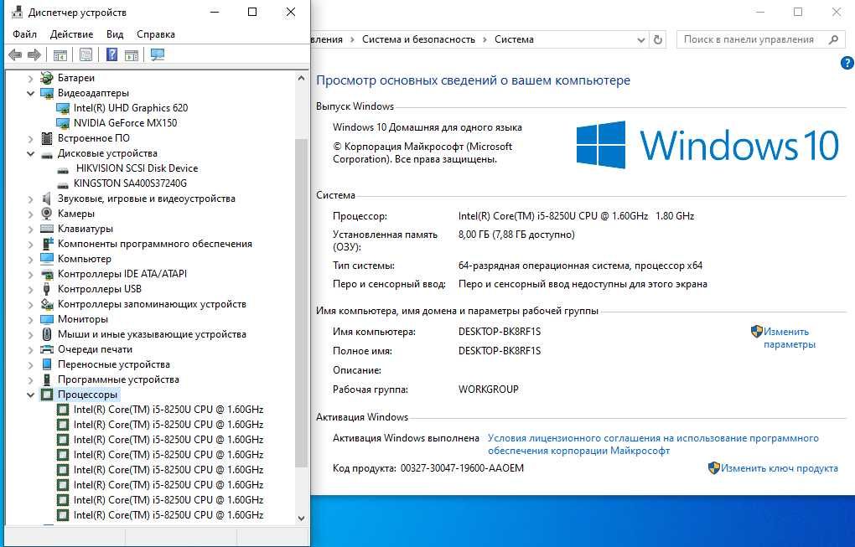This screenshot has height=547, width=855.
Task: Collapse the Дисковые устройства node
Action: 30,153
